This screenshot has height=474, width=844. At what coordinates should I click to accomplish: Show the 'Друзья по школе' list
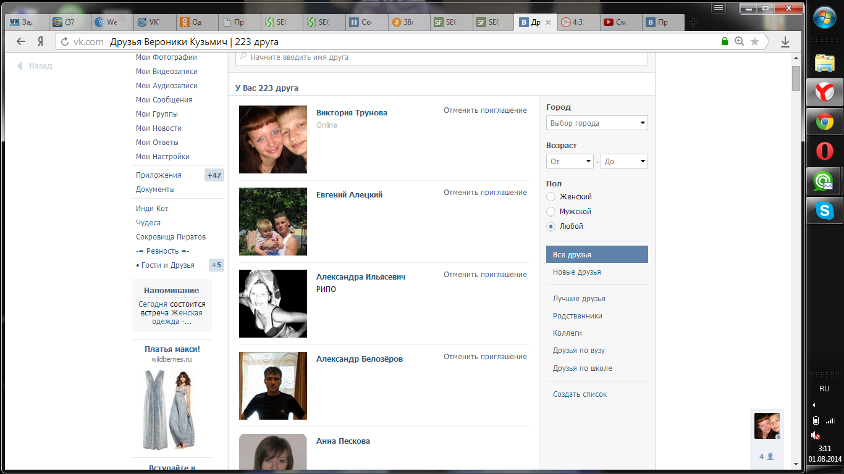tap(583, 368)
